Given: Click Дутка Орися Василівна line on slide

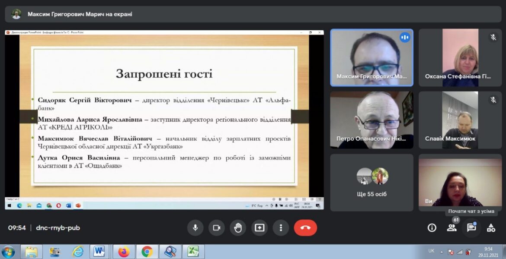Looking at the screenshot, I should click(164, 162).
